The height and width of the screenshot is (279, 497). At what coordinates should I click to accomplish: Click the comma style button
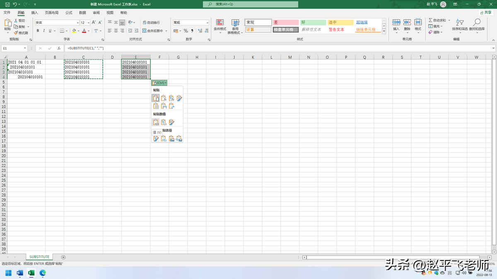[192, 31]
